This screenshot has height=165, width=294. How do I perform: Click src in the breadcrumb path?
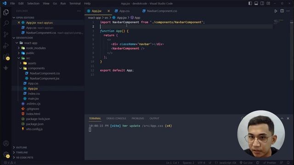point(106,17)
